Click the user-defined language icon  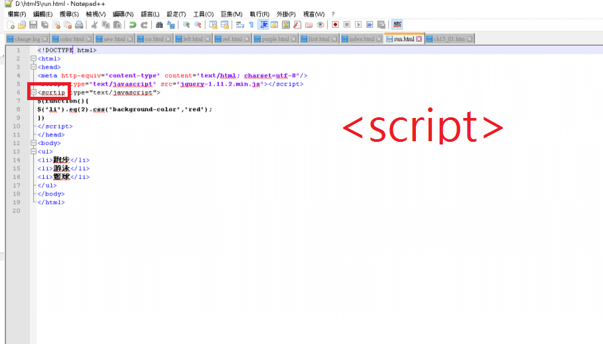tap(274, 25)
